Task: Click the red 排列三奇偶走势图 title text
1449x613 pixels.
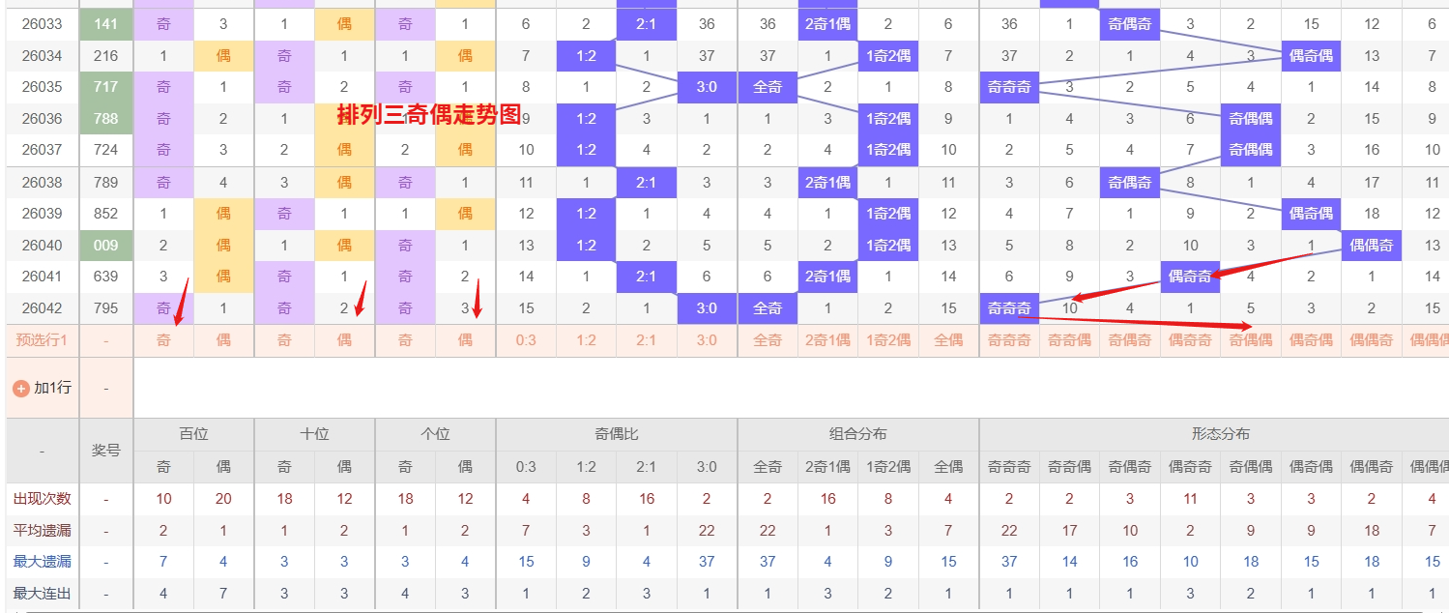Action: click(x=429, y=116)
